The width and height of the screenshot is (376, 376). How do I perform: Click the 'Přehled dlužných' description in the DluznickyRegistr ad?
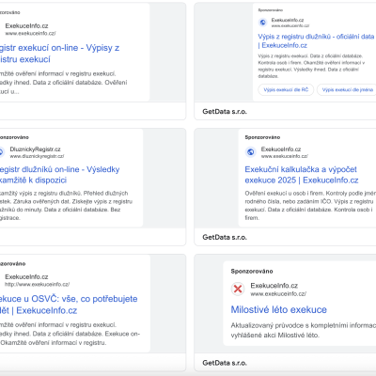66,206
